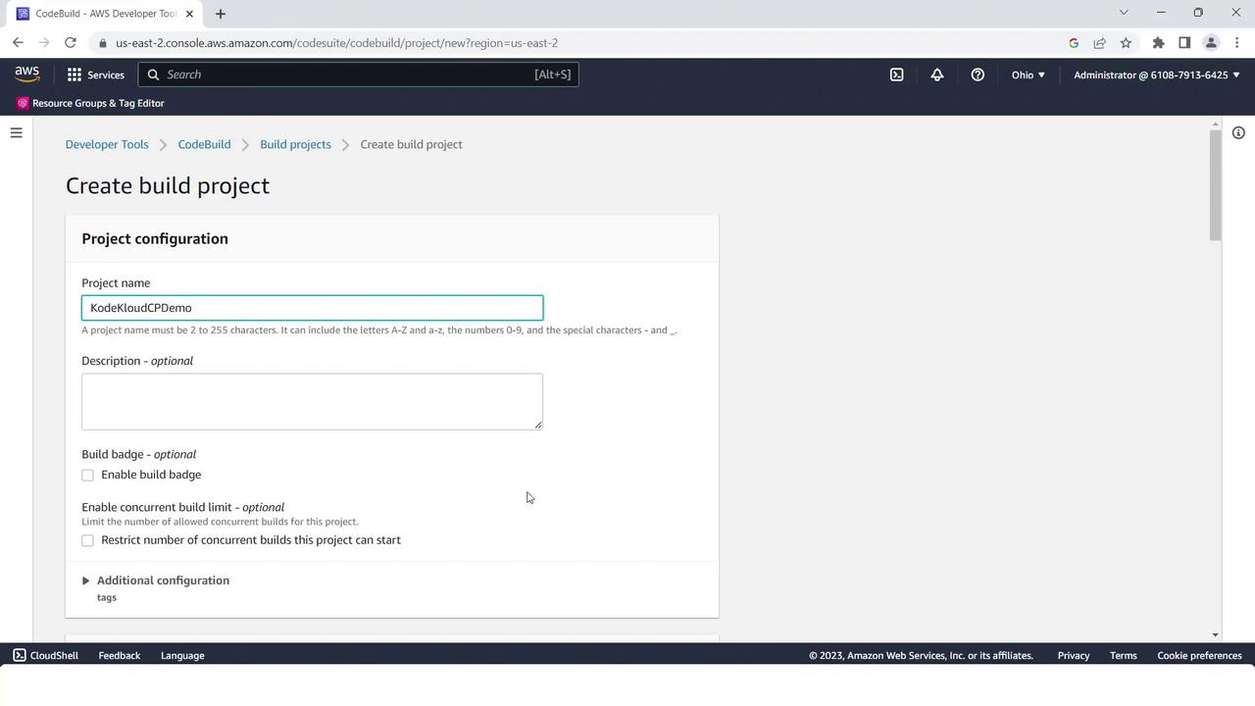1255x706 pixels.
Task: Click the Google icon in address bar
Action: point(1074,43)
